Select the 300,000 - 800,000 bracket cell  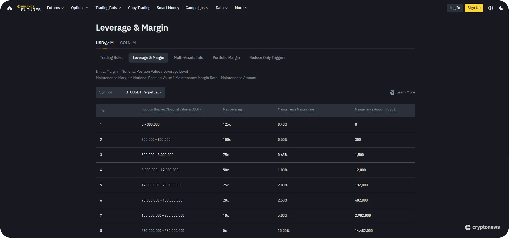[156, 140]
